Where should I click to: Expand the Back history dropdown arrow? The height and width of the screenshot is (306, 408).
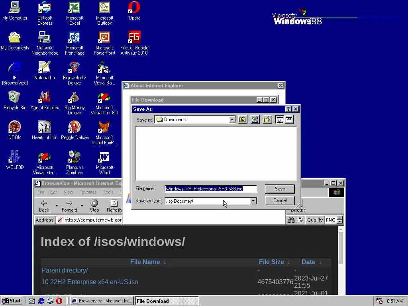pyautogui.click(x=57, y=206)
